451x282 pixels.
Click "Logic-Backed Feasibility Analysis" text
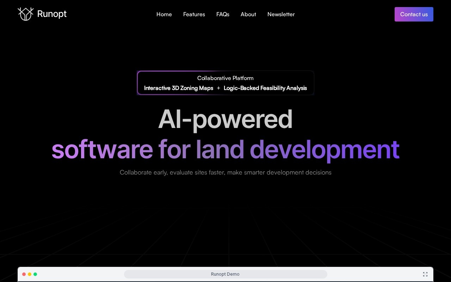click(x=265, y=88)
